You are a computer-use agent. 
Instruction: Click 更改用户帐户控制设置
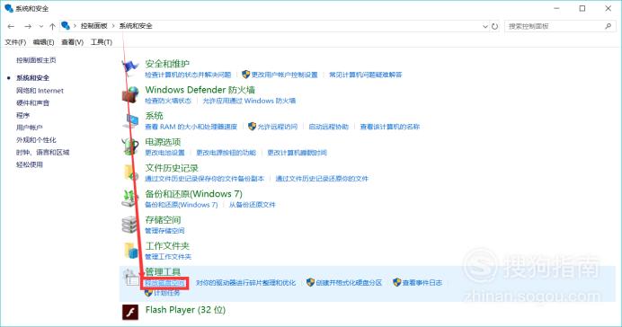(284, 75)
